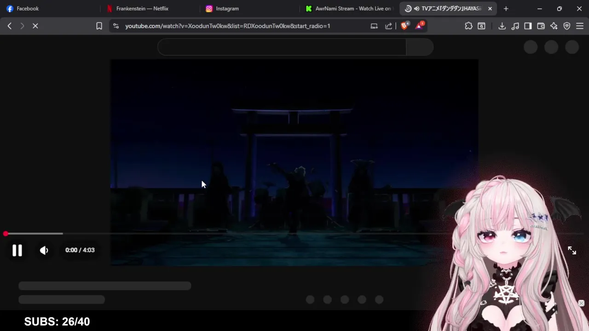
Task: Click the install app icon in address bar
Action: coord(374,26)
